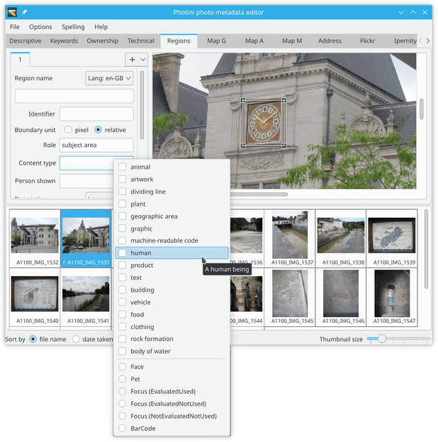Select thumbnail A1100_IMG_1547
438x442 pixels.
click(x=392, y=297)
